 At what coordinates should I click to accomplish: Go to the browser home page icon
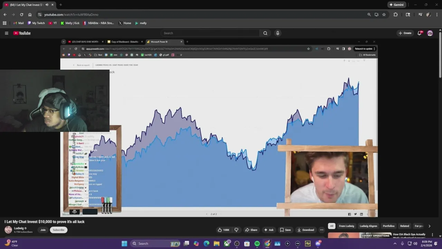point(30,15)
